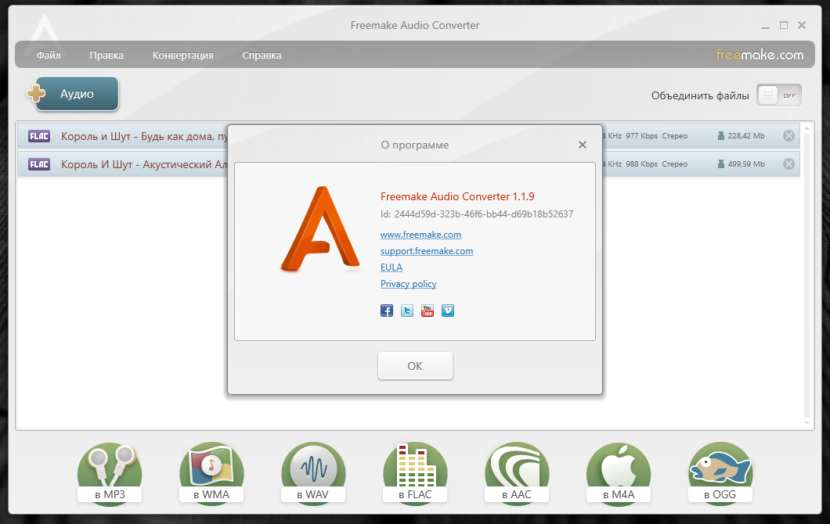
Task: Convert to AAC format icon
Action: (x=517, y=474)
